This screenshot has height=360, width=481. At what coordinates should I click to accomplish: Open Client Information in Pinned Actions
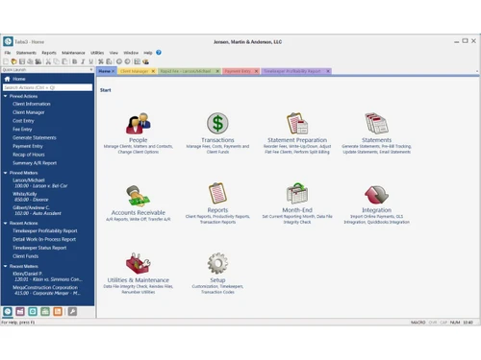(x=32, y=104)
